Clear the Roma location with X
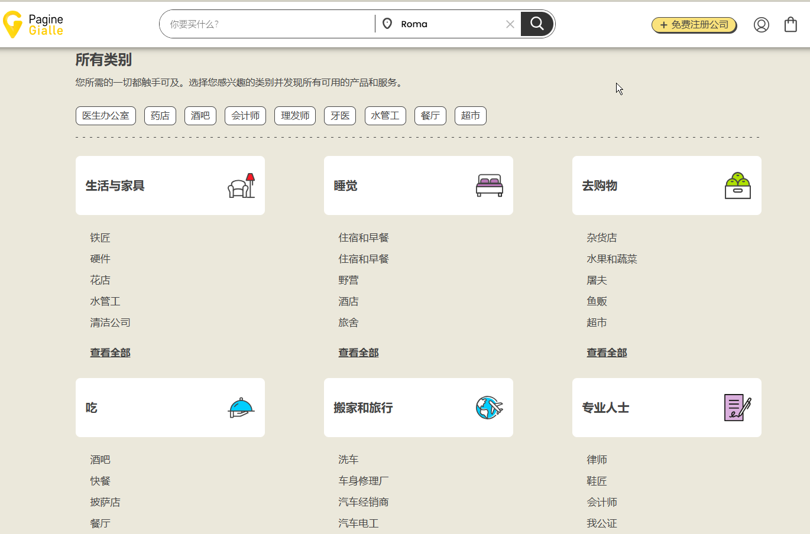This screenshot has width=810, height=534. [510, 24]
